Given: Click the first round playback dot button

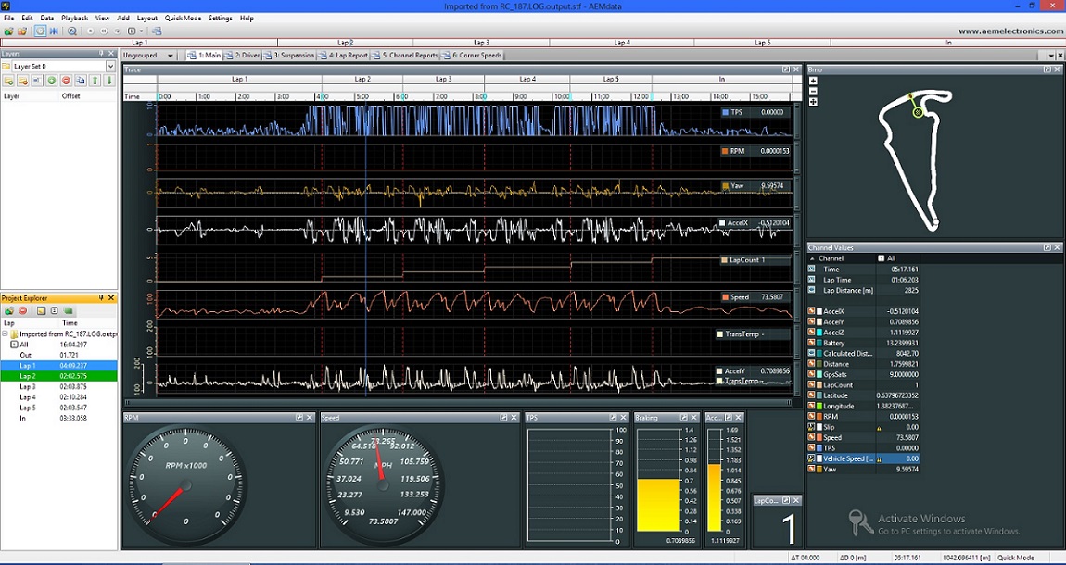Looking at the screenshot, I should point(91,31).
